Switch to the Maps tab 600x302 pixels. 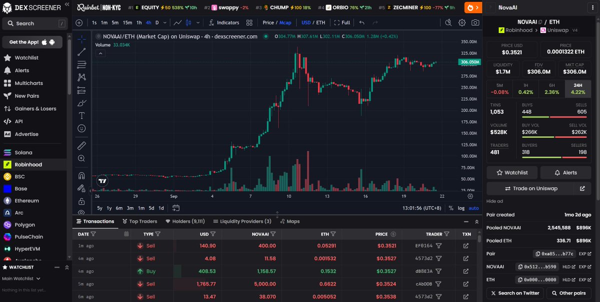tap(290, 221)
